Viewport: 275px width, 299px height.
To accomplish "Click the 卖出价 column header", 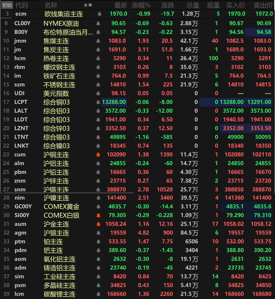I will [263, 5].
